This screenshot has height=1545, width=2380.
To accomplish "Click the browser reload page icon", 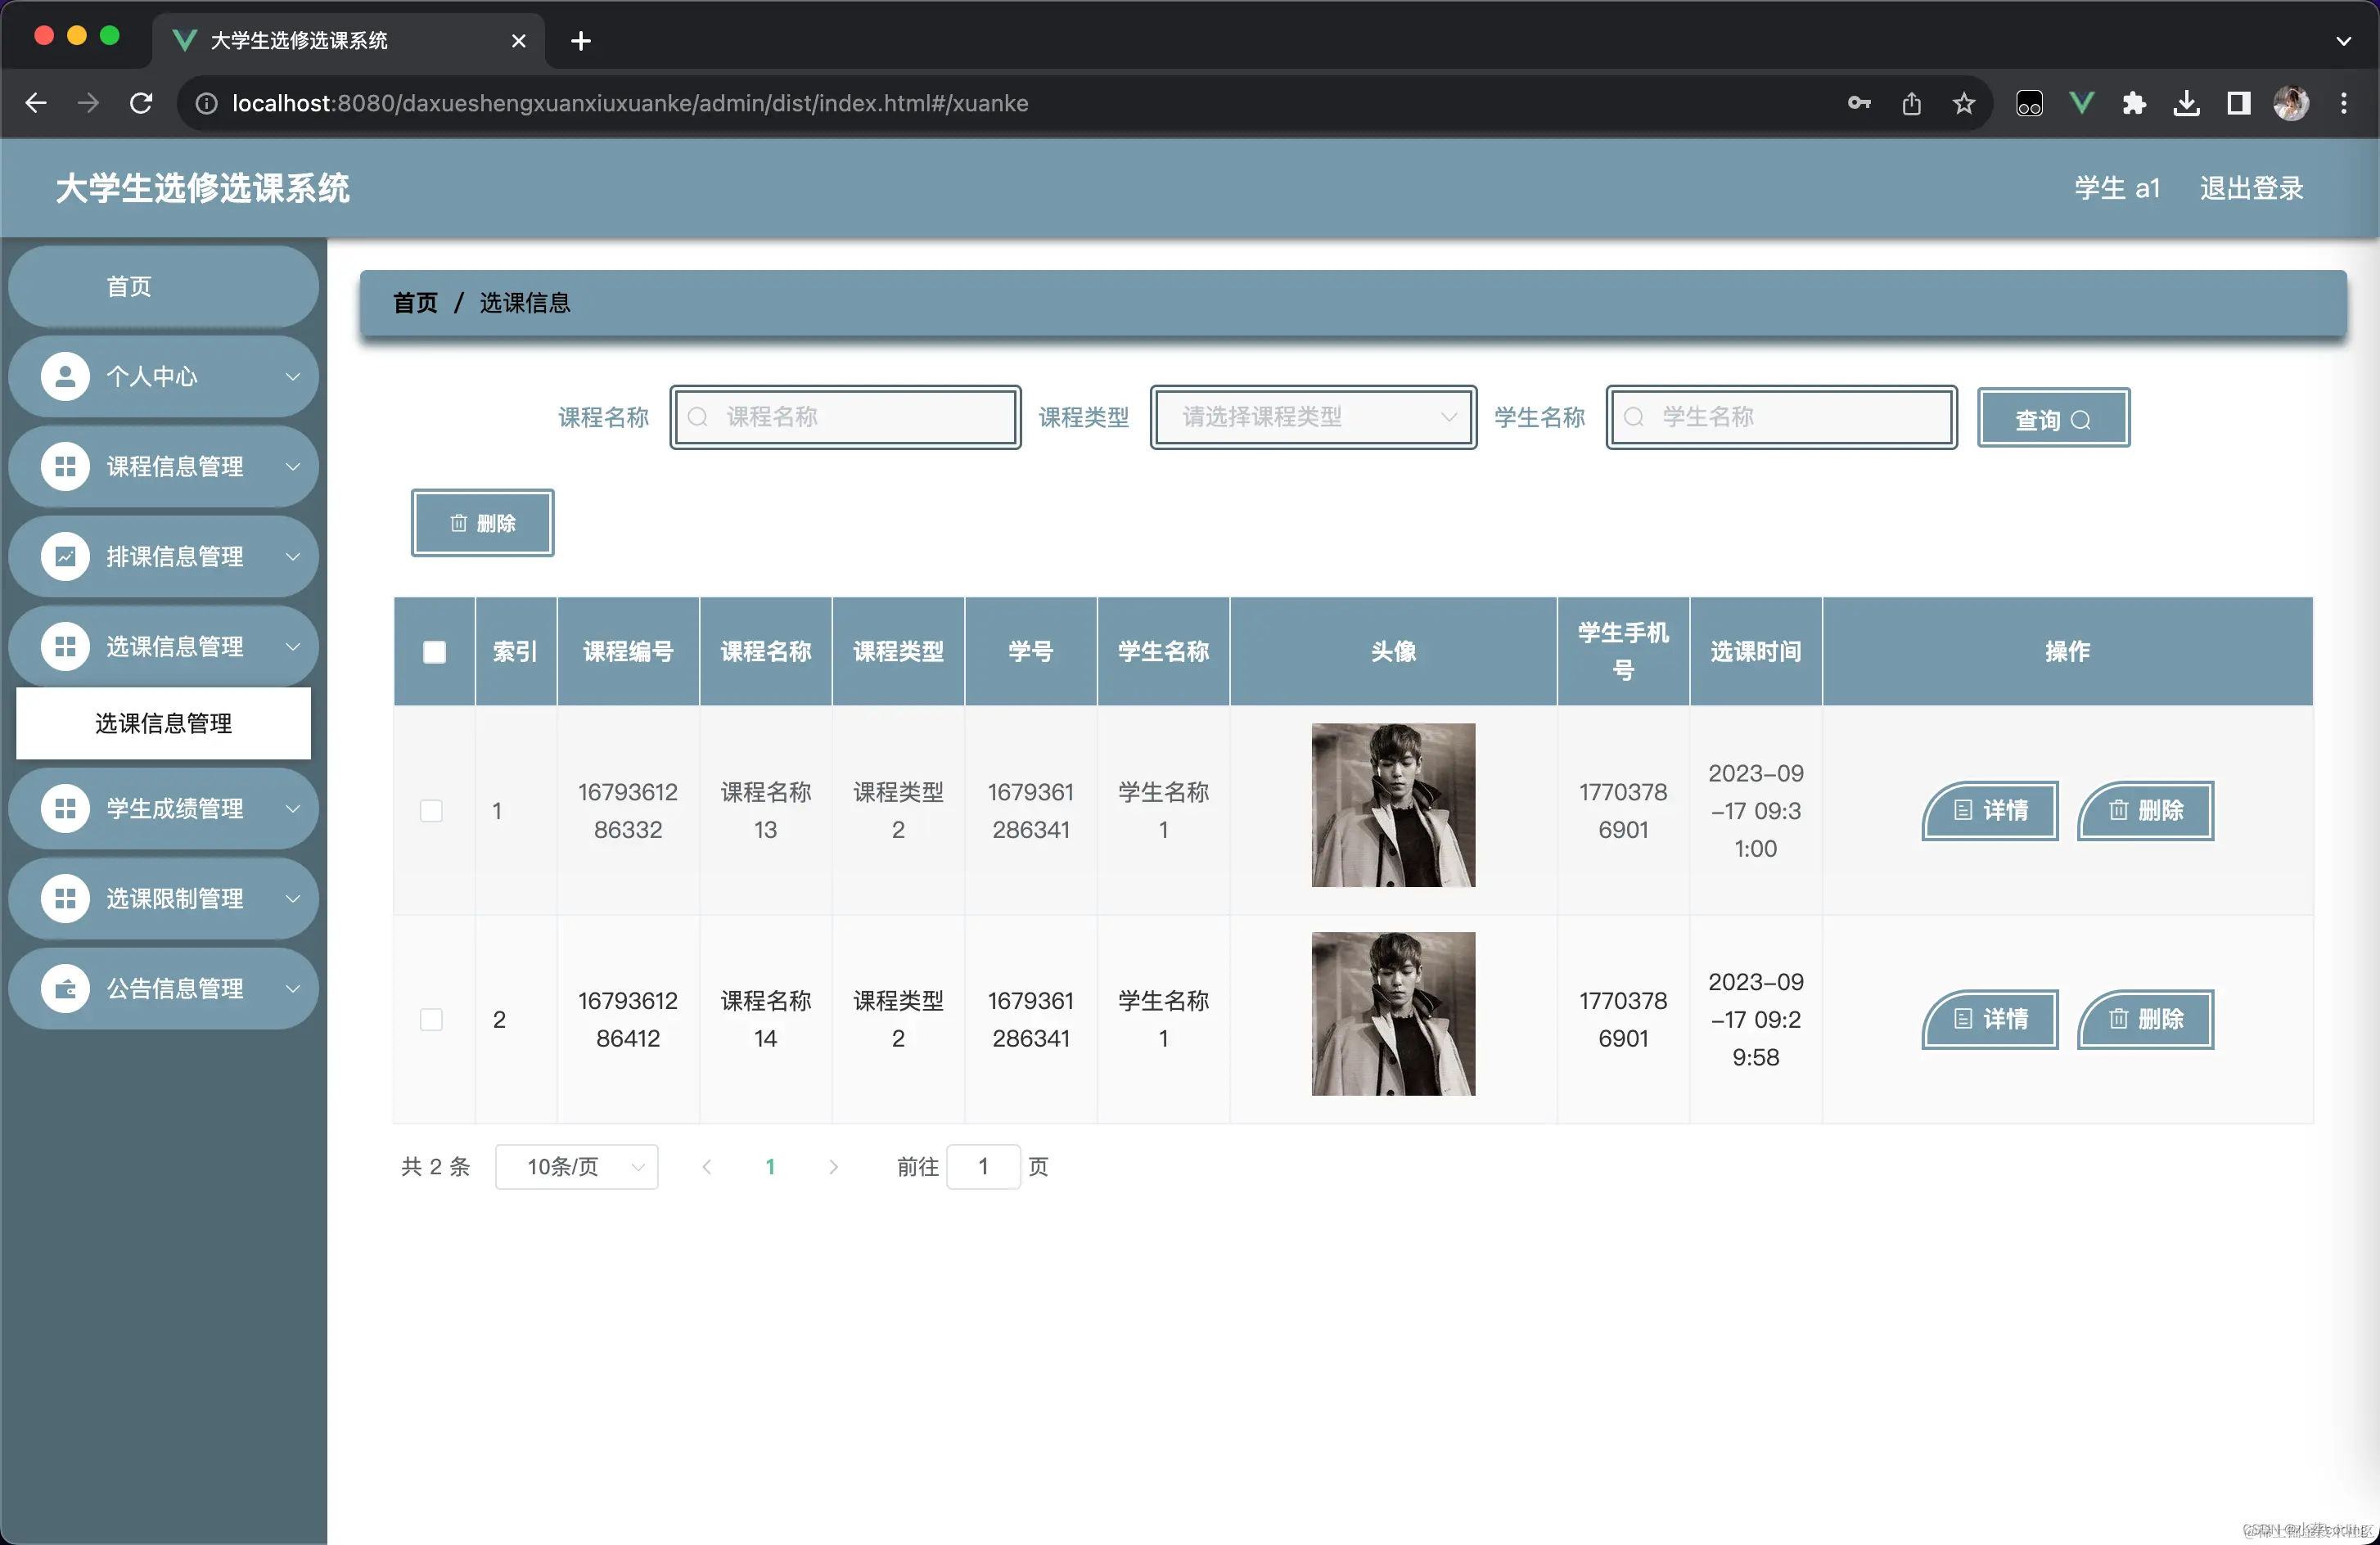I will 141,103.
